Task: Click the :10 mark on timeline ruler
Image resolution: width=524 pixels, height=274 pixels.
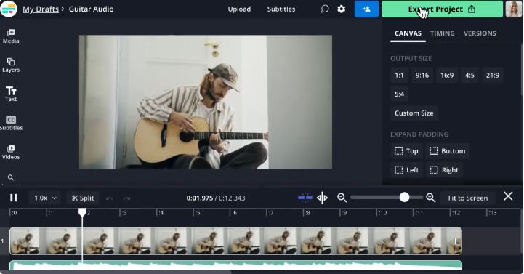Action: [x=382, y=213]
